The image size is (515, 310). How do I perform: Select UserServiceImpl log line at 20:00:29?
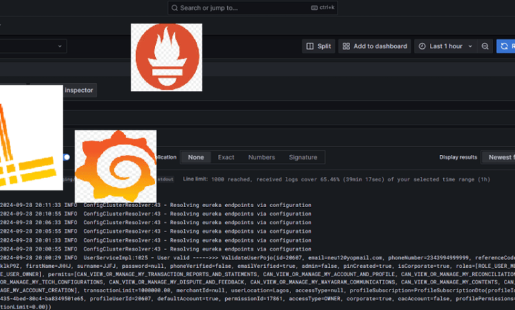[257, 282]
